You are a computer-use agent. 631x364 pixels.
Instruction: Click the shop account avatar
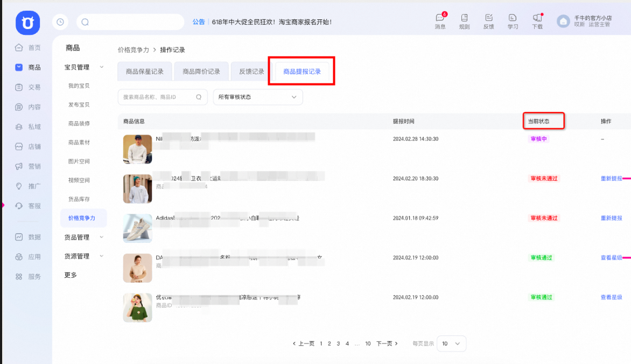[x=563, y=22]
